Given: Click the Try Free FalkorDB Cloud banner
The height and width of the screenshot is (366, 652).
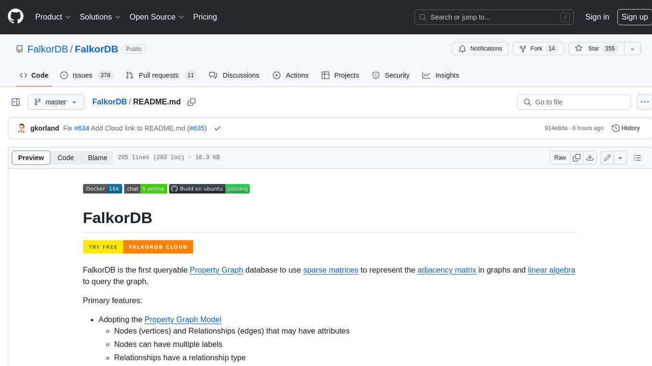Looking at the screenshot, I should (x=138, y=247).
